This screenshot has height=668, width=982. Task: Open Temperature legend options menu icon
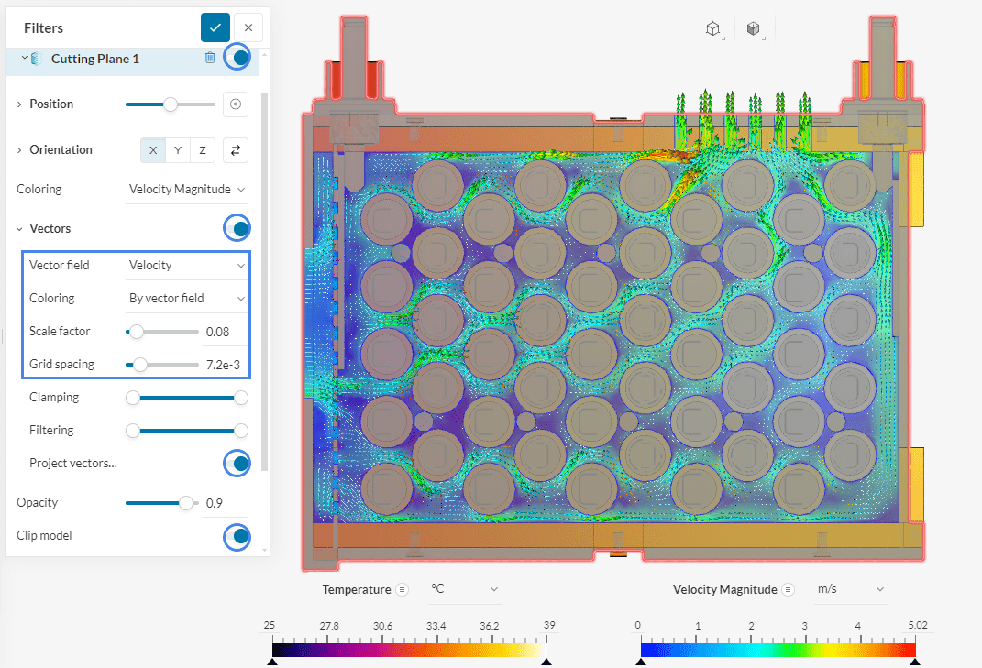point(402,589)
